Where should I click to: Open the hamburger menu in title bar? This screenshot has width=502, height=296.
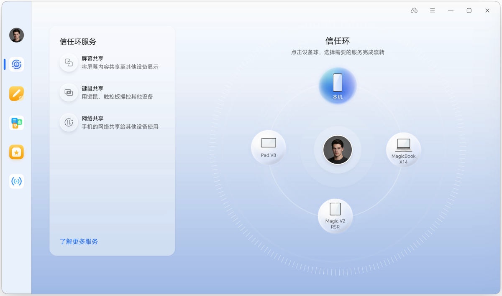[x=433, y=10]
